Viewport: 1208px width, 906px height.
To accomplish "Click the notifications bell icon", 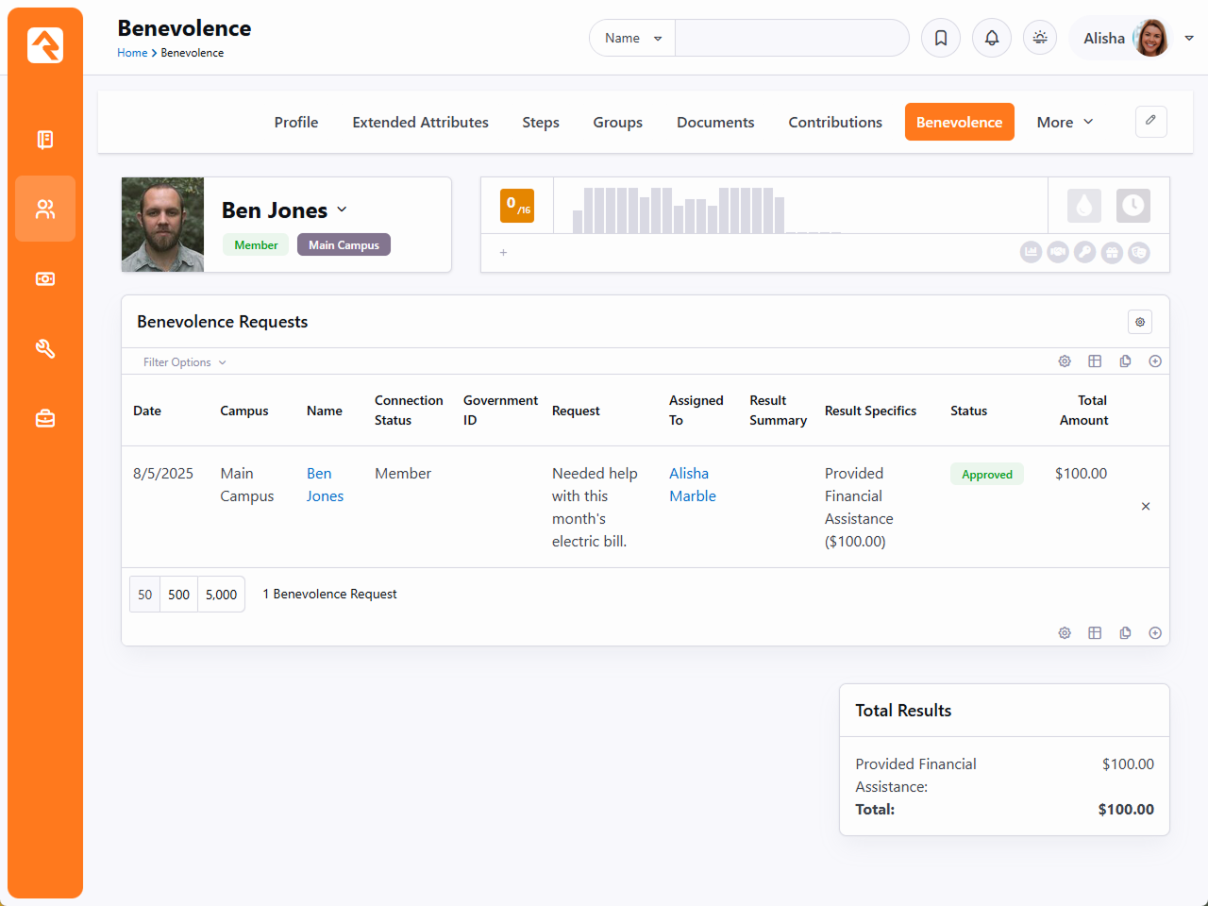I will click(x=992, y=38).
